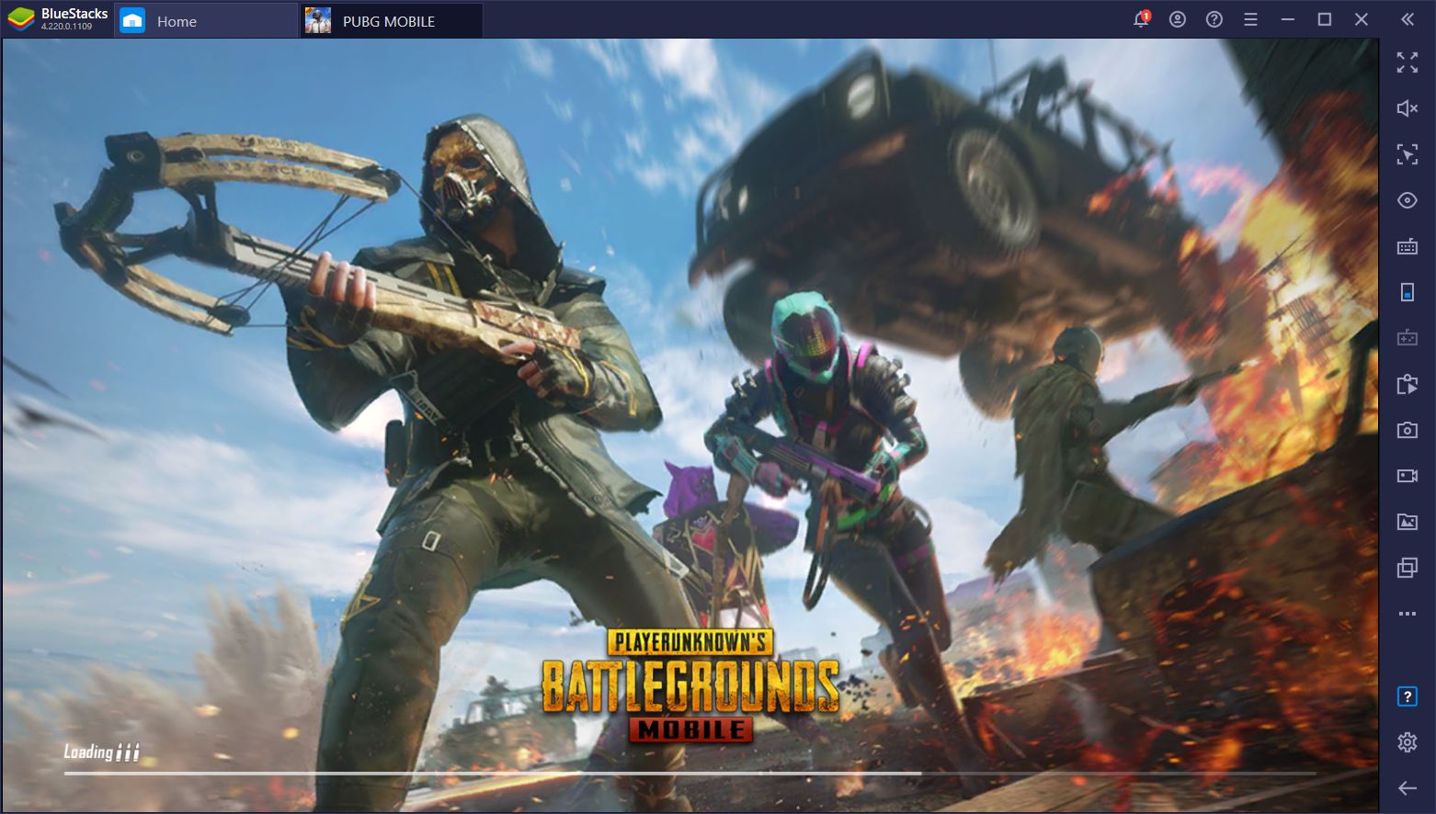Show more sidebar options via three dots
The image size is (1436, 814).
(x=1408, y=614)
